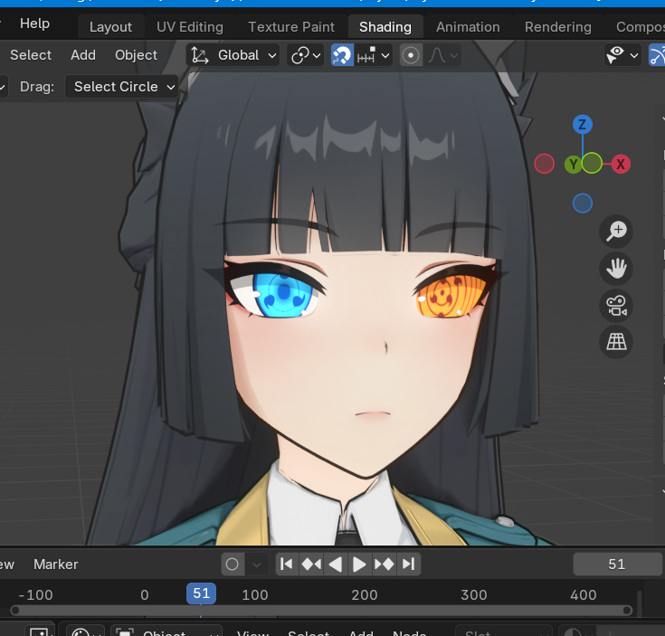Screen dimensions: 665x636
Task: Play the animation in reverse
Action: click(x=336, y=565)
